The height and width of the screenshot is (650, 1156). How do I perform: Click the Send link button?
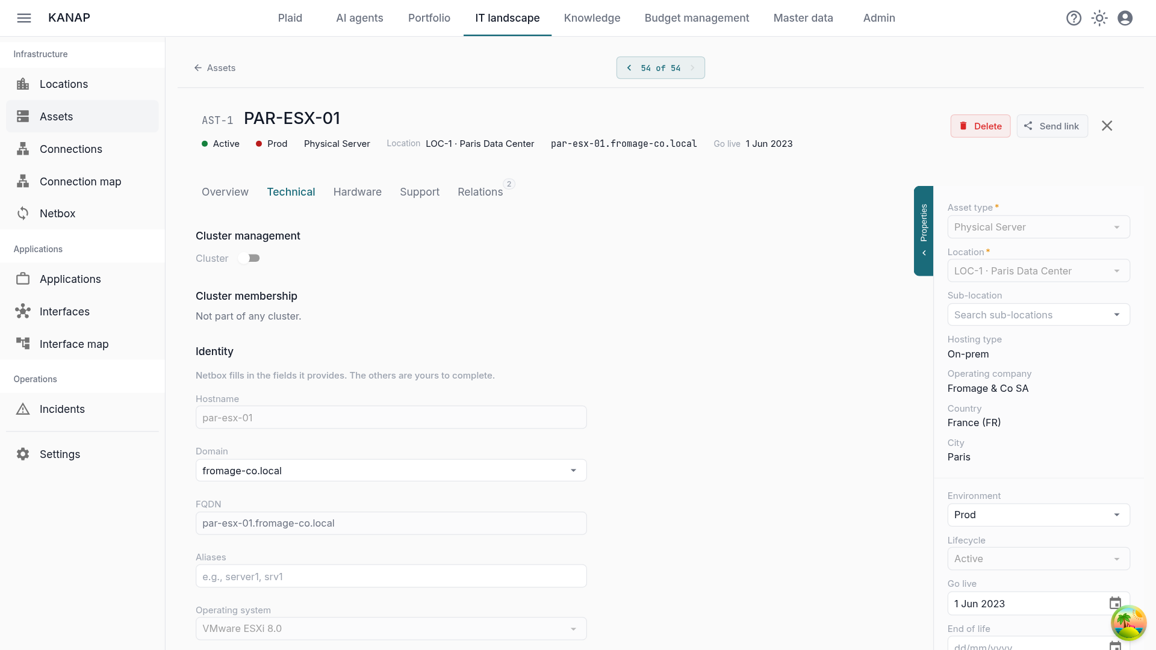[x=1052, y=126]
